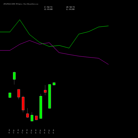Select the low value L: 88.00
This screenshot has height=138, width=138.
[70, 9]
